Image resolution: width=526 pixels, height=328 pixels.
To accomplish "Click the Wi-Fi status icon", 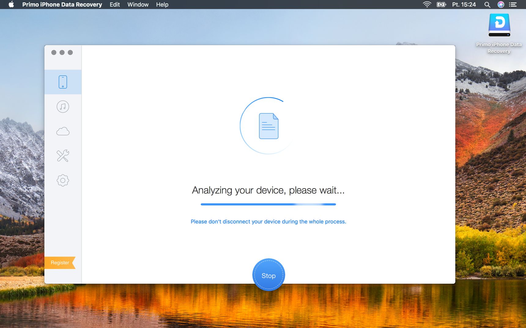I will coord(427,5).
